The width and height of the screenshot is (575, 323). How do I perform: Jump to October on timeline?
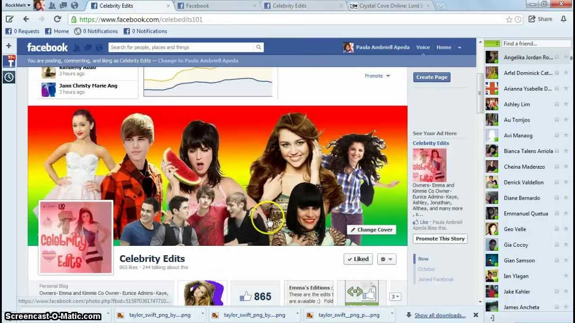[x=426, y=269]
